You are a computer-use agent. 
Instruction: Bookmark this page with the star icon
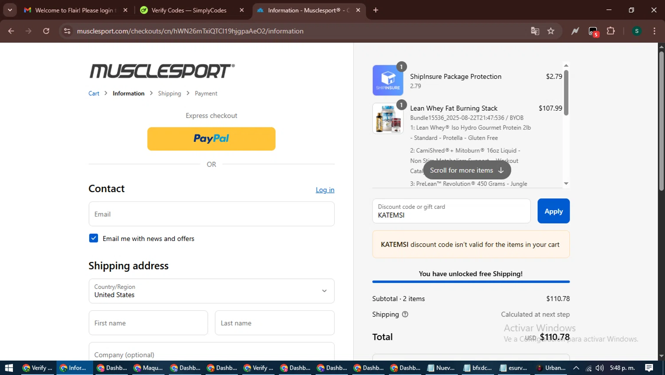551,31
